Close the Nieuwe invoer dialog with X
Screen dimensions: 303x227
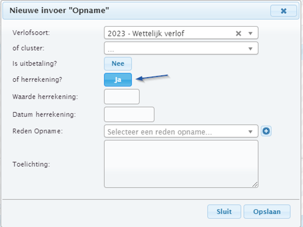284,11
